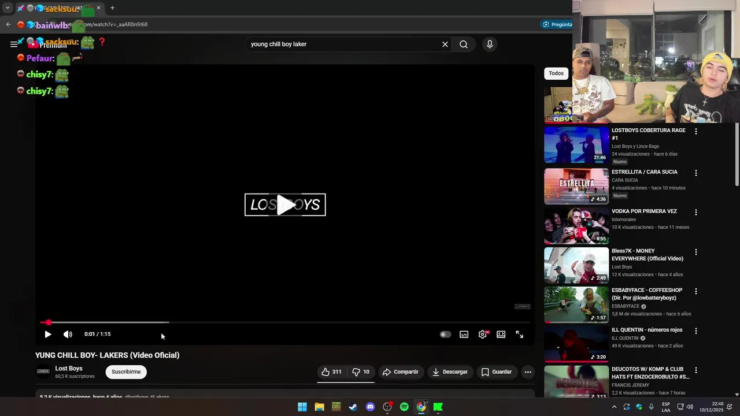
Task: Enter full screen mode
Action: 520,334
